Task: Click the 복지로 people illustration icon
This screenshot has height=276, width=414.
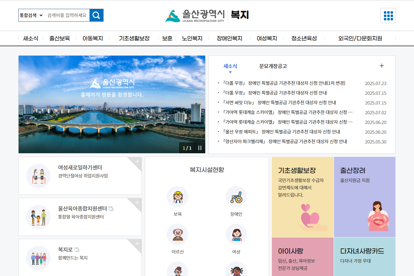Action: click(x=38, y=258)
